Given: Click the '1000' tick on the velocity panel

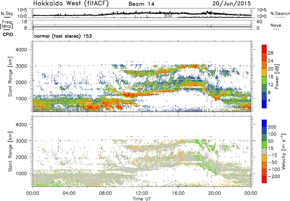Looking at the screenshot, I should (x=21, y=173).
